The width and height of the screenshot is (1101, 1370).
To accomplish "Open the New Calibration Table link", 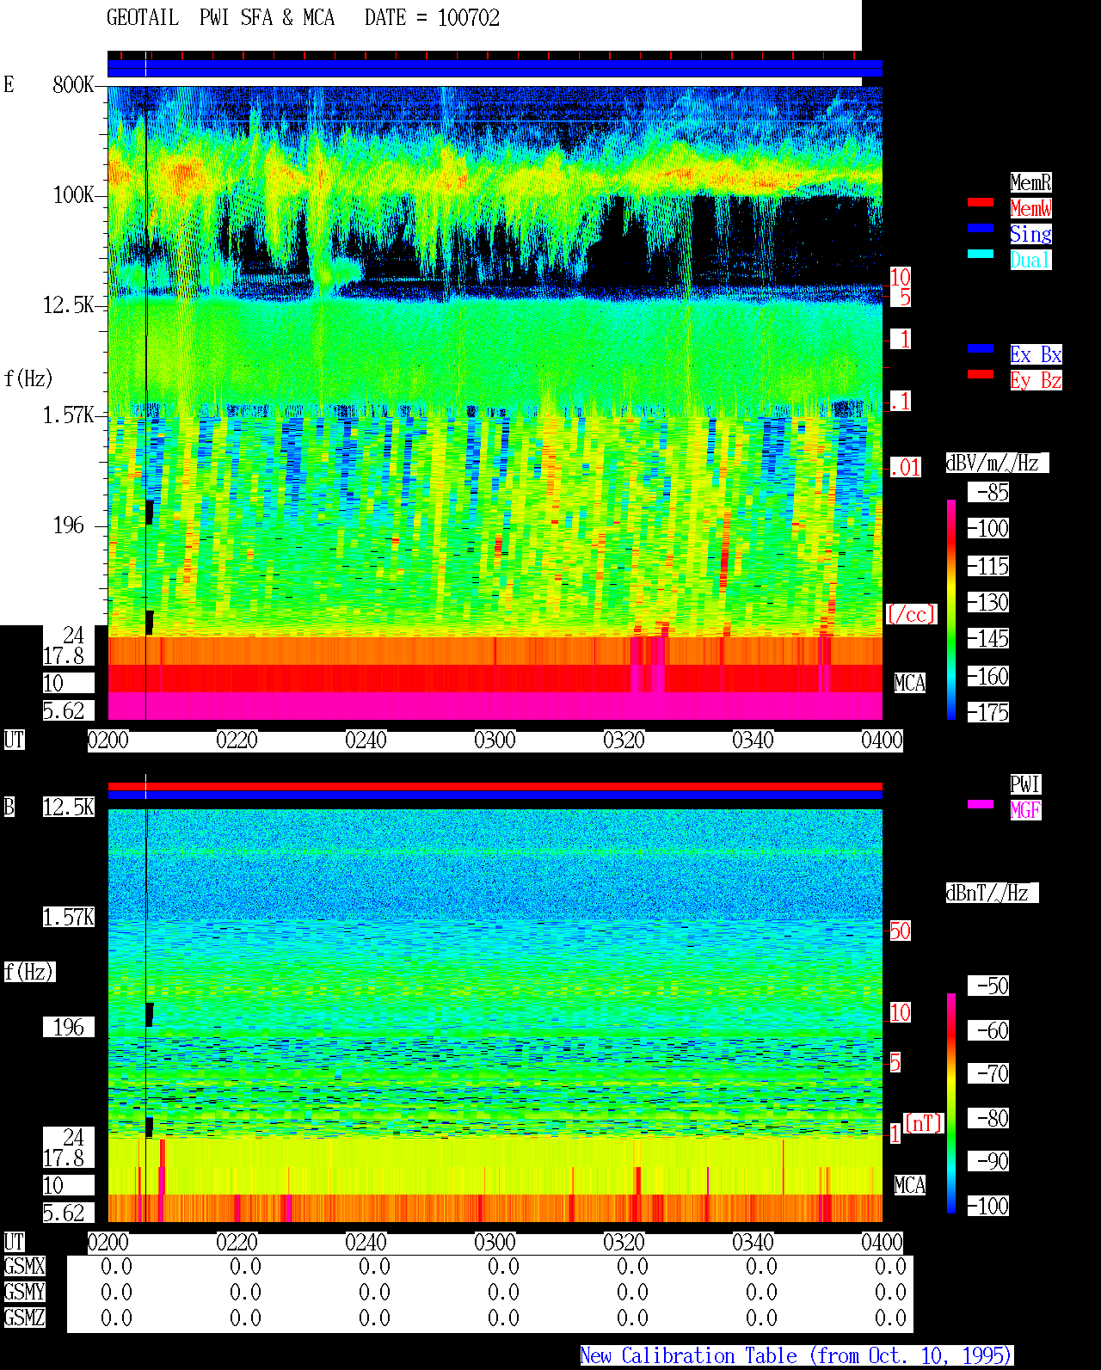I will (797, 1355).
